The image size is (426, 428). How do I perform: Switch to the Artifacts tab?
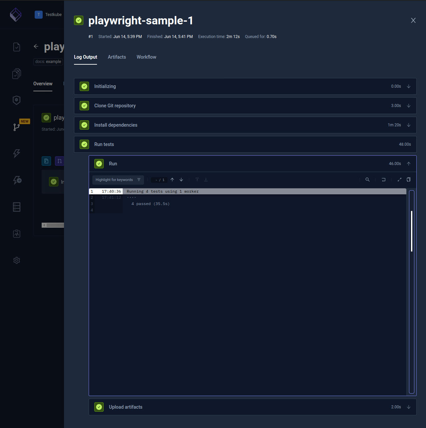pos(117,57)
